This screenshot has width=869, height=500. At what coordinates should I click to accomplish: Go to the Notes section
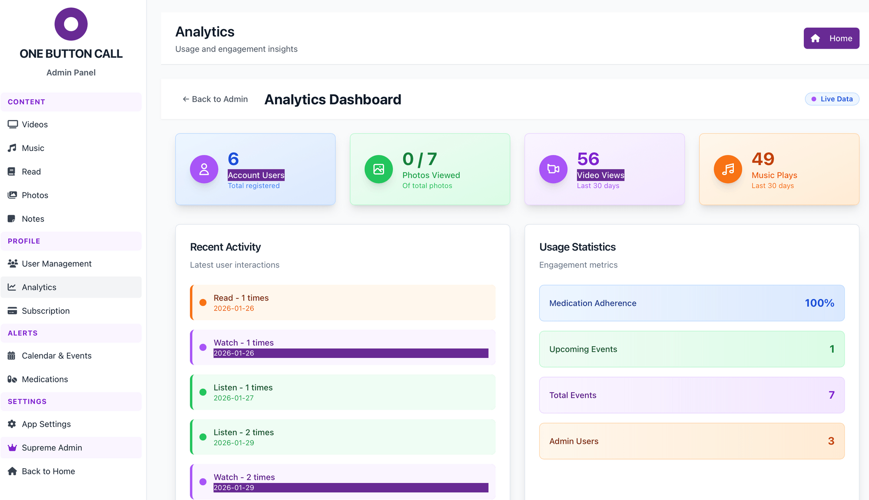33,219
